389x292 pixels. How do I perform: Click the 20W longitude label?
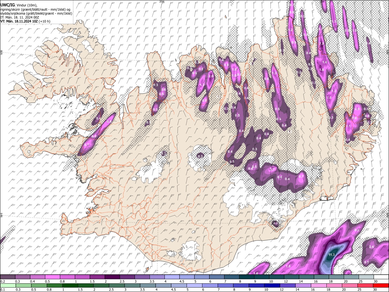162,2
